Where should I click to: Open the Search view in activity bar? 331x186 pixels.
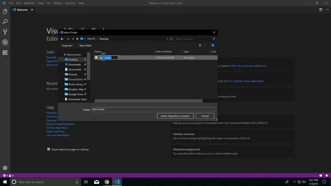pos(5,22)
